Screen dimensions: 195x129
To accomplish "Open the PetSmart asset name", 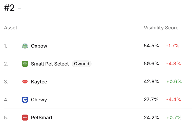I will coord(41,118).
